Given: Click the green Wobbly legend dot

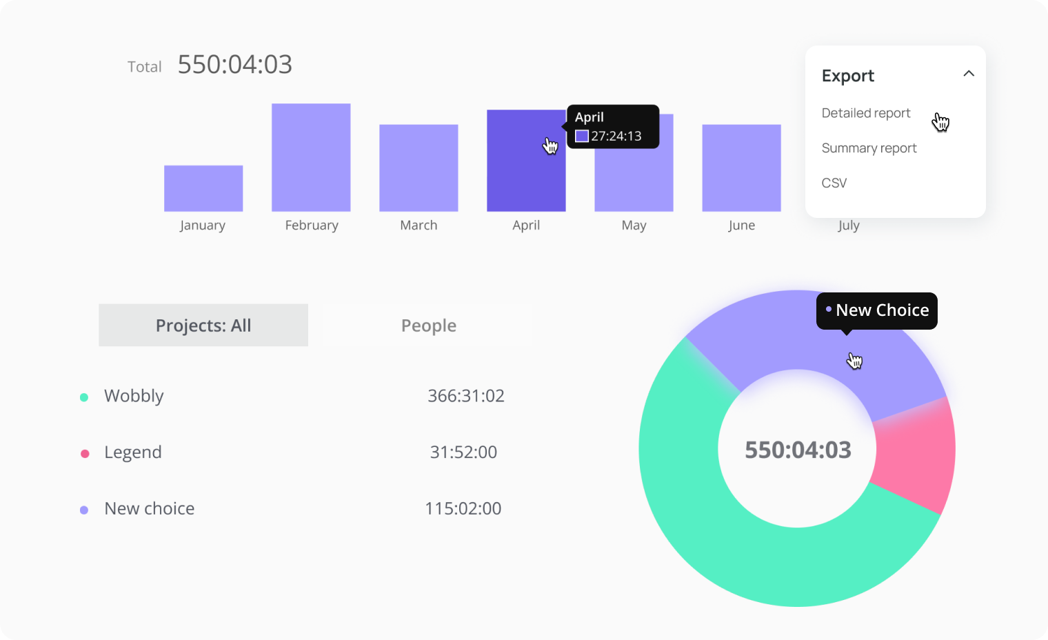Looking at the screenshot, I should click(84, 397).
